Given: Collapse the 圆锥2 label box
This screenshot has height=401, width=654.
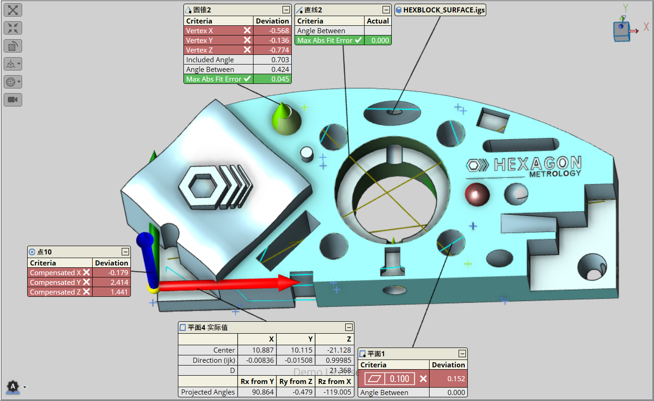Looking at the screenshot, I should (x=286, y=10).
